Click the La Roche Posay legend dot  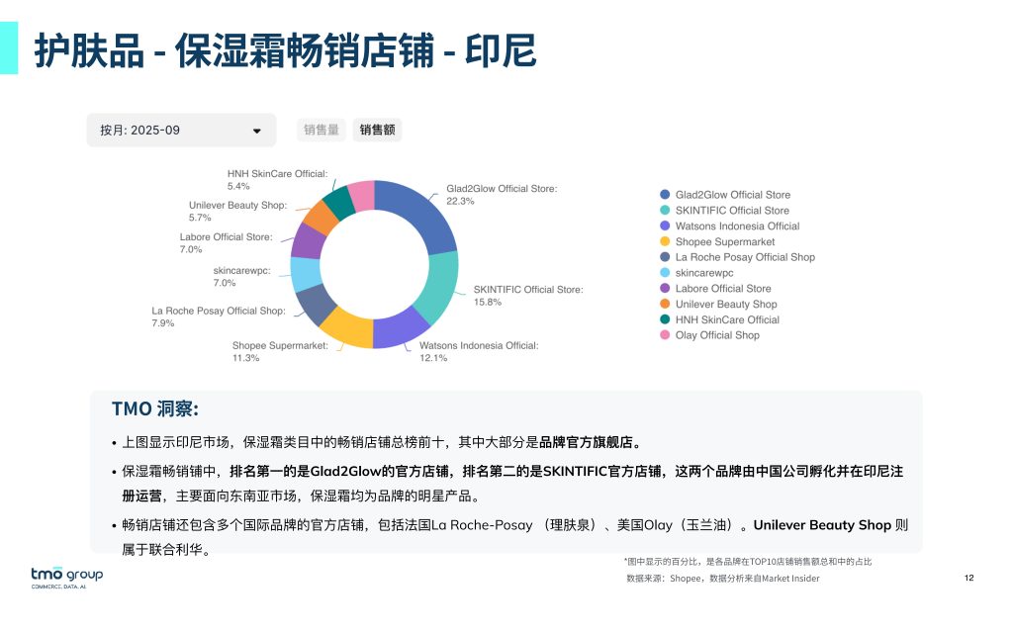(665, 257)
